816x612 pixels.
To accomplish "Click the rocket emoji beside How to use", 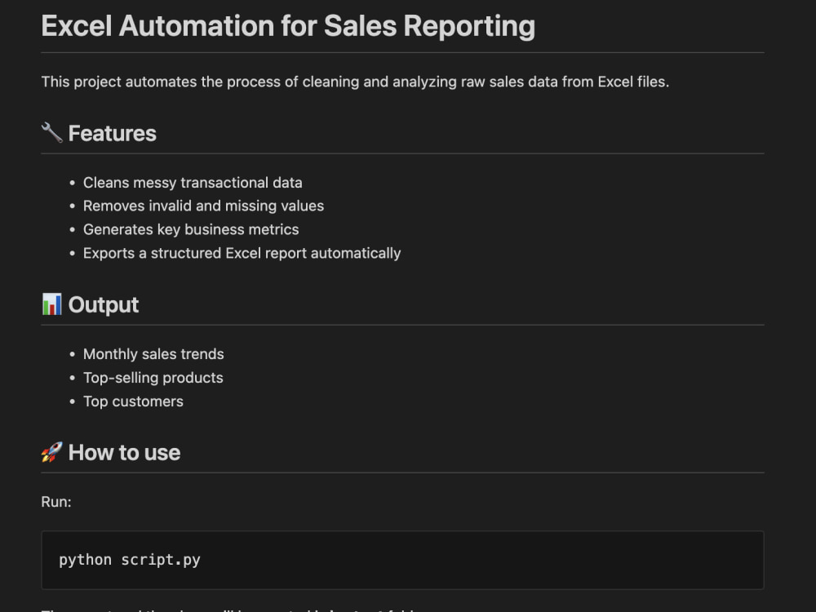I will point(52,452).
